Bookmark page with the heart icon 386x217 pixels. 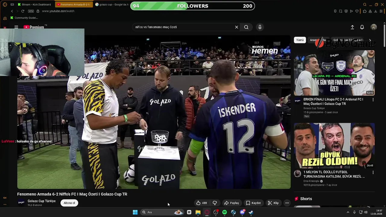357,11
